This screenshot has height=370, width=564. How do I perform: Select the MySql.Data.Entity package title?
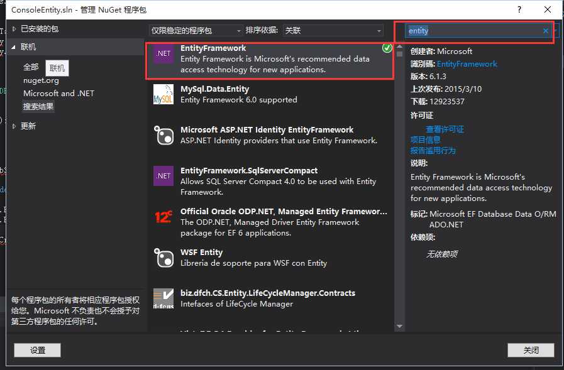(x=215, y=89)
